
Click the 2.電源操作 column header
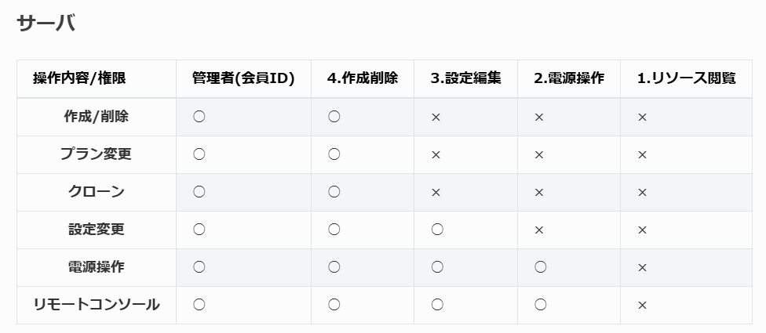click(x=569, y=78)
